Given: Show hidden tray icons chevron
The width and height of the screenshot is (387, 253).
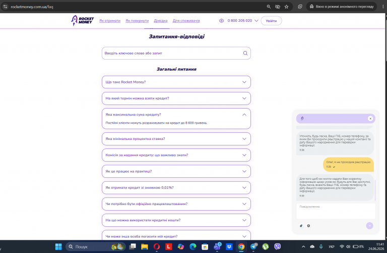Looking at the screenshot, I should point(303,246).
